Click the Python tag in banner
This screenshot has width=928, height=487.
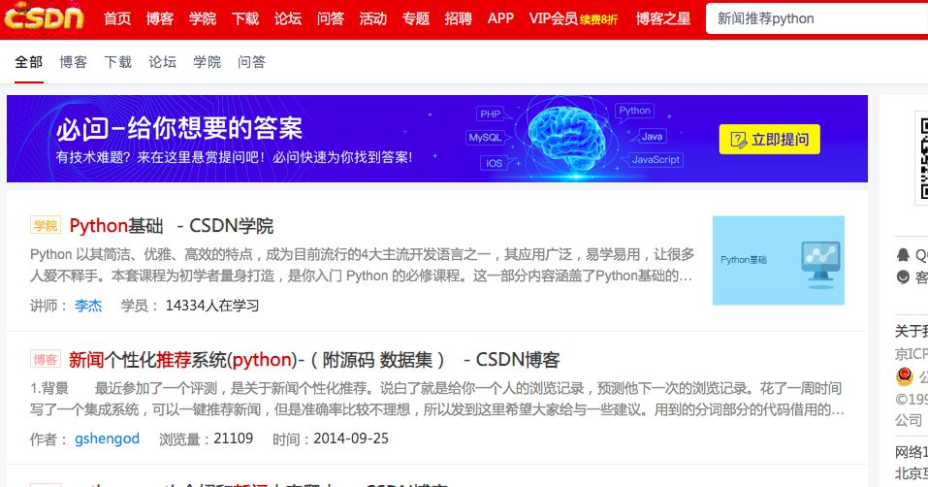(634, 111)
